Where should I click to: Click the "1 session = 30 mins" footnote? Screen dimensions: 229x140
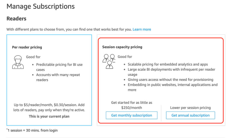[32, 130]
